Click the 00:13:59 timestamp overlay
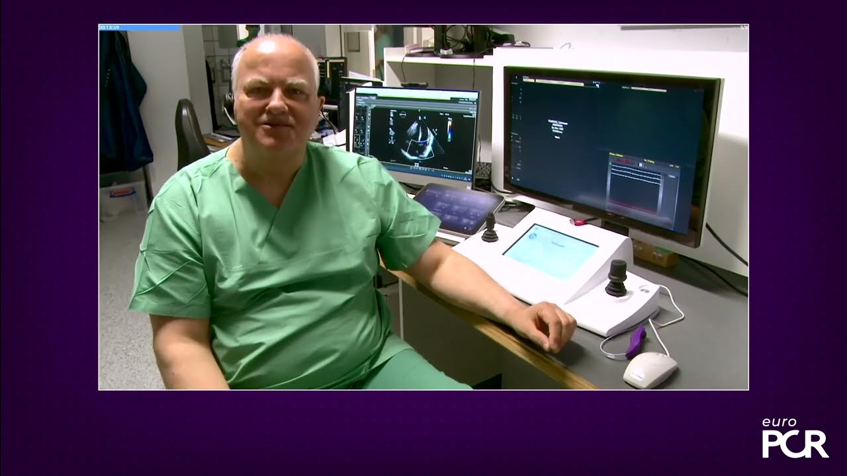Image resolution: width=847 pixels, height=476 pixels. tap(109, 27)
